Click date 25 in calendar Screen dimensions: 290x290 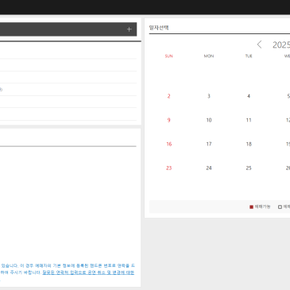(x=249, y=168)
